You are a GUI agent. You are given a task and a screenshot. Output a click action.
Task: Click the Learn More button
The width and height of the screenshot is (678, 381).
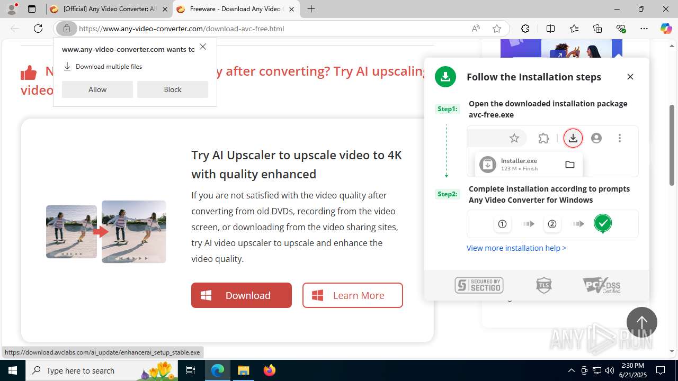coord(353,295)
